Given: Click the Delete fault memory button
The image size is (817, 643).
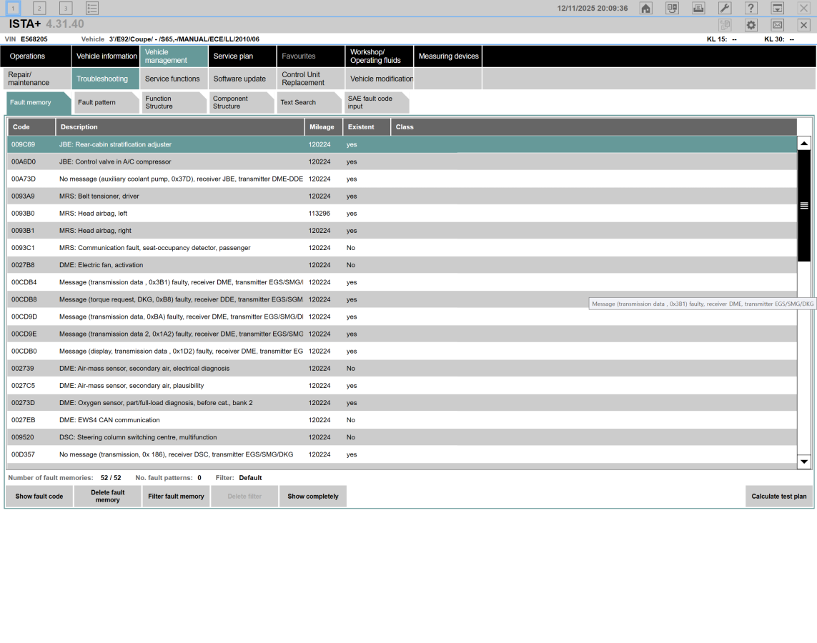Looking at the screenshot, I should (107, 497).
